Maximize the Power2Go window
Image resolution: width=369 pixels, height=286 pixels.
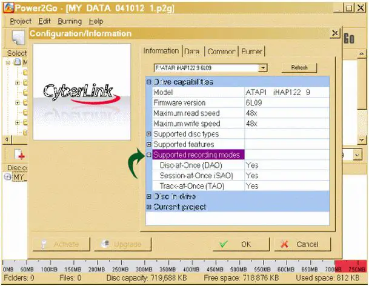(x=349, y=8)
